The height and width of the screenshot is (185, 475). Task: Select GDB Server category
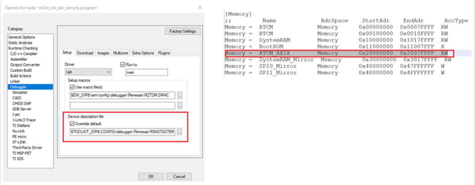click(x=22, y=109)
